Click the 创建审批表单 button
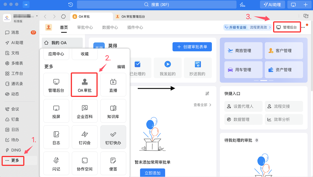313x177 pixels. 192,47
